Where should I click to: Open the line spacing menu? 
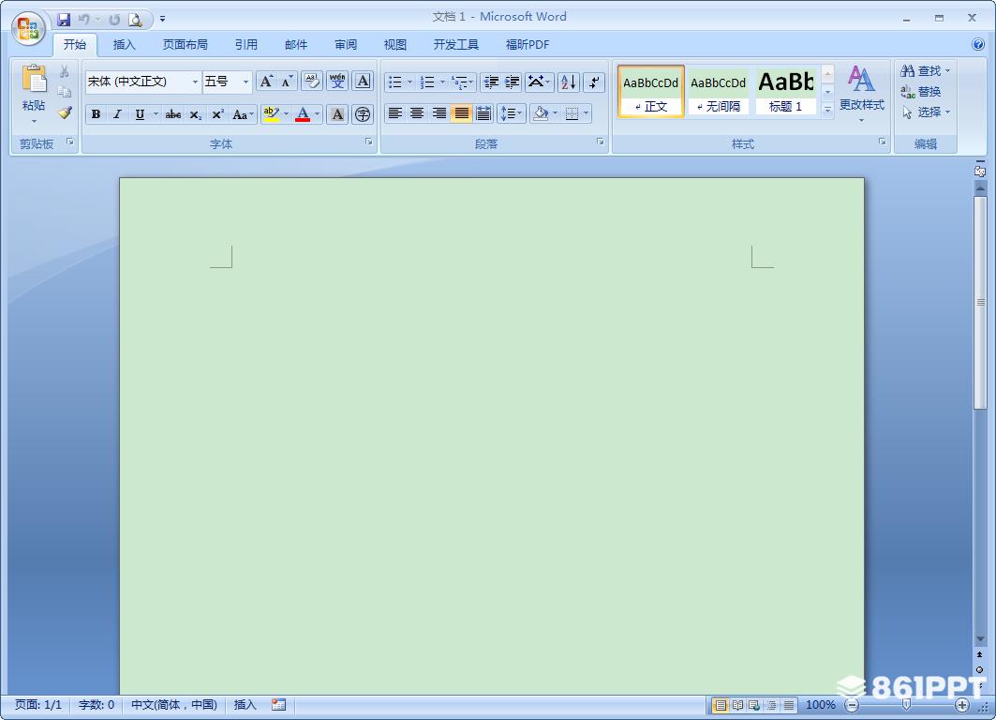(x=511, y=113)
